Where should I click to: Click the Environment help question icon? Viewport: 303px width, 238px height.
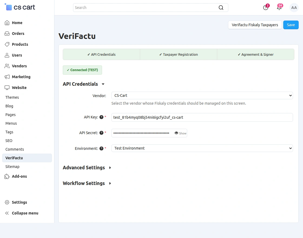(x=101, y=148)
